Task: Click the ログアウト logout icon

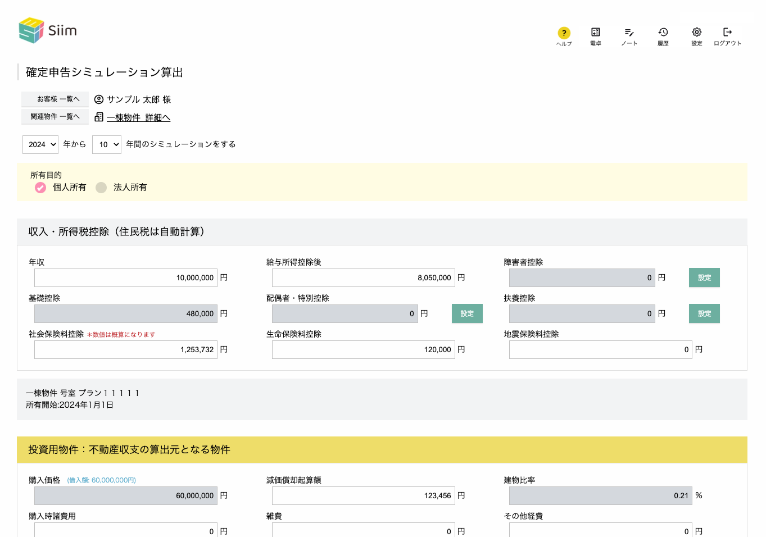Action: (727, 34)
